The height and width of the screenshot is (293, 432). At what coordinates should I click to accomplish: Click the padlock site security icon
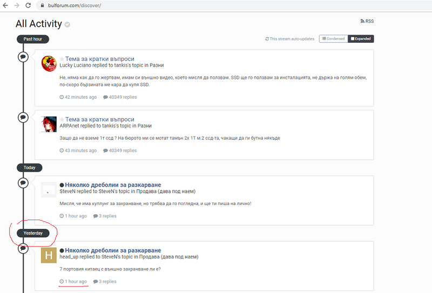42,5
